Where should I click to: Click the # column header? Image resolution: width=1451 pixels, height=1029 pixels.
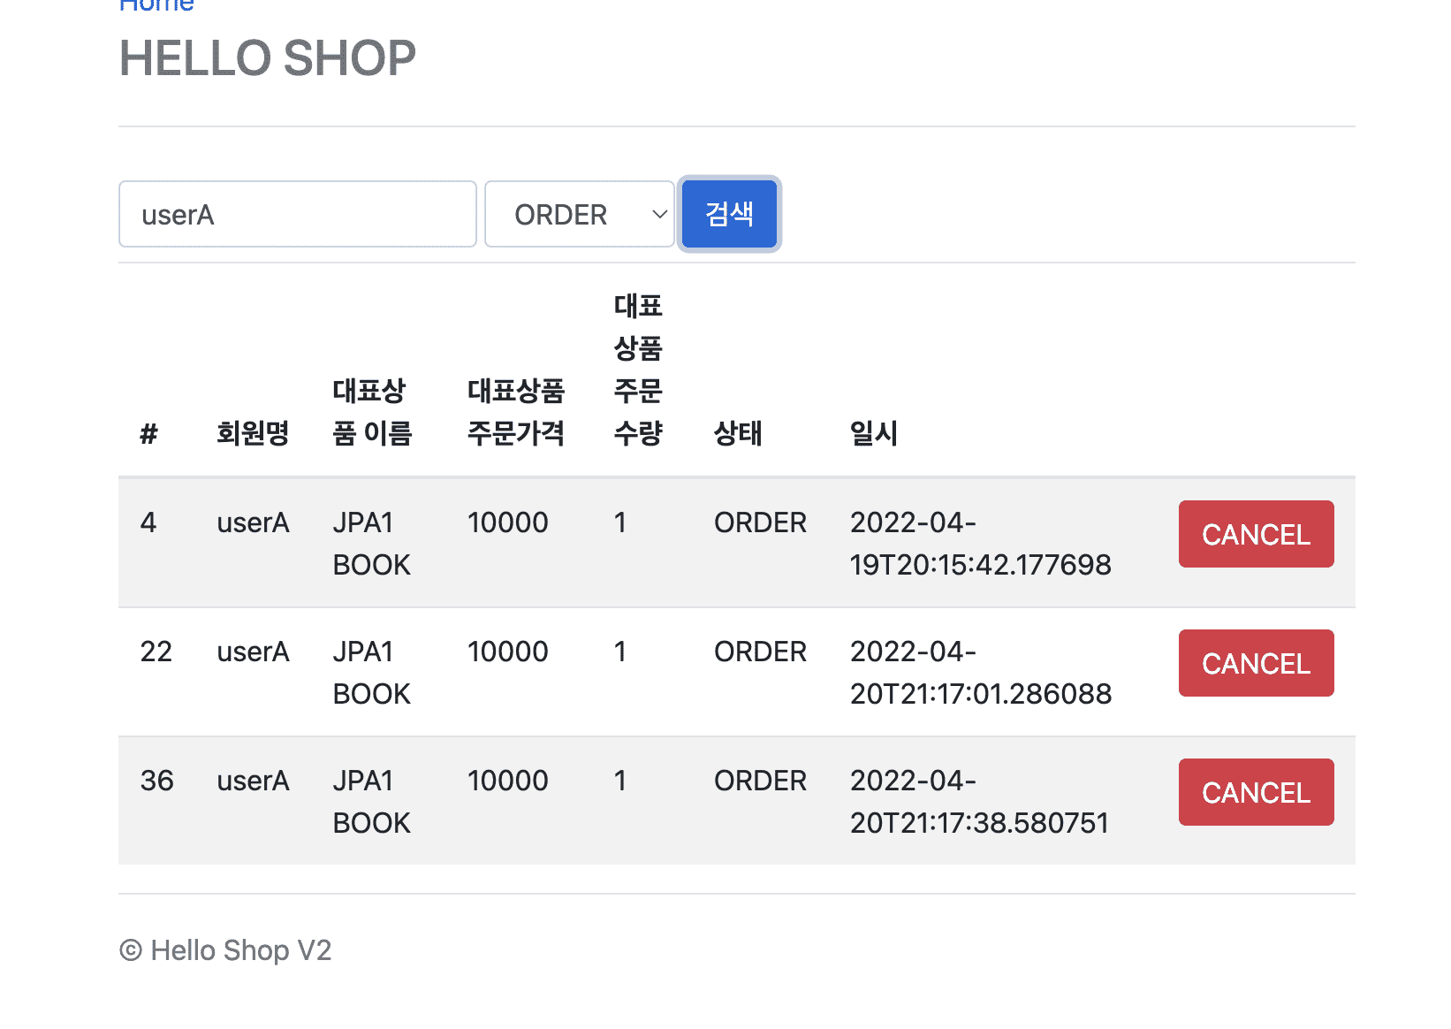click(148, 433)
